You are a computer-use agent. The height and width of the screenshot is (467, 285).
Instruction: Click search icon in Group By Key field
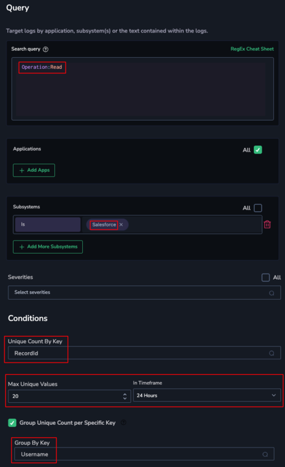coord(265,455)
